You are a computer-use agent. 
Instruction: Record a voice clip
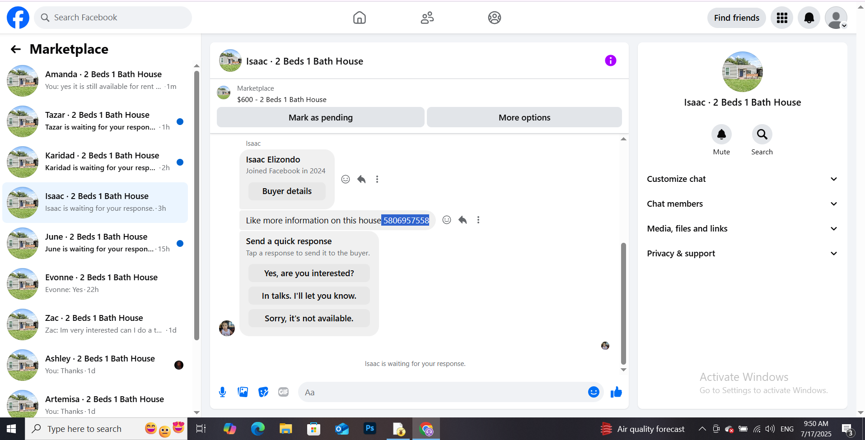click(x=222, y=392)
